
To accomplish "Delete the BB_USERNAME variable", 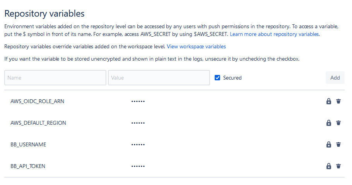I will (x=338, y=144).
